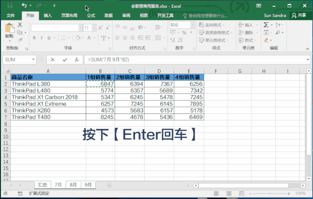This screenshot has height=199, width=313.
Task: Expand the Name Box dropdown
Action: (x=33, y=59)
